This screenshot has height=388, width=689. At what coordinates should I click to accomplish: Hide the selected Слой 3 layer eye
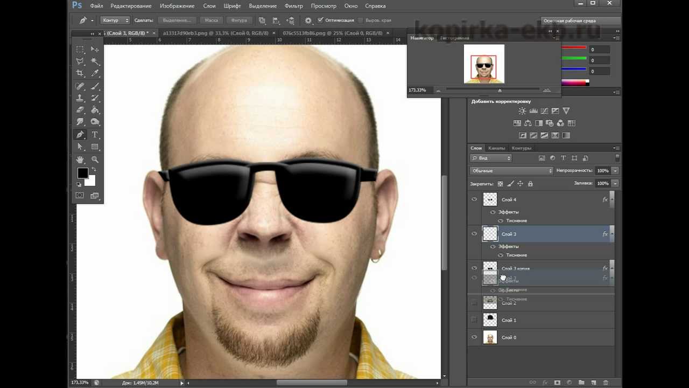474,234
